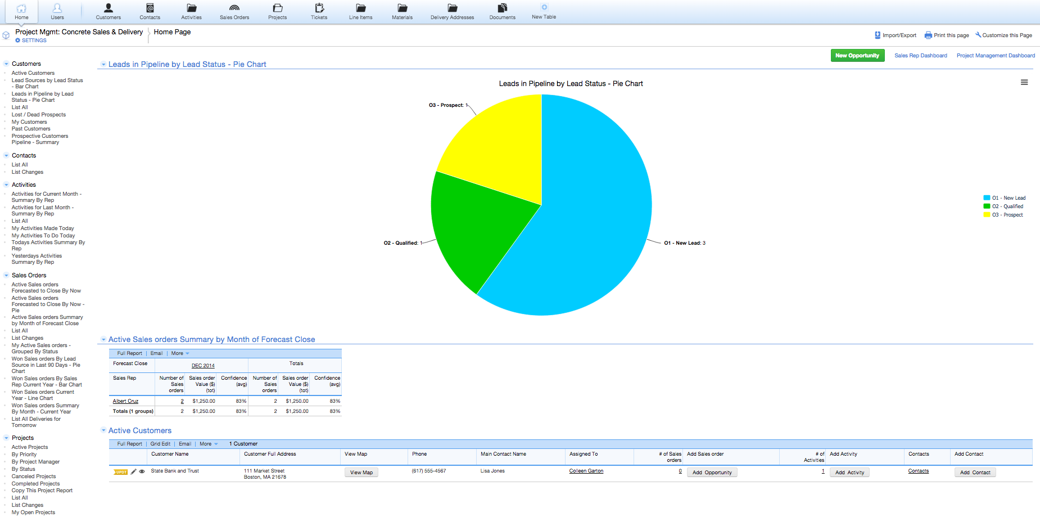Open Full Report in sales summary
Viewport: 1040px width, 517px height.
129,353
